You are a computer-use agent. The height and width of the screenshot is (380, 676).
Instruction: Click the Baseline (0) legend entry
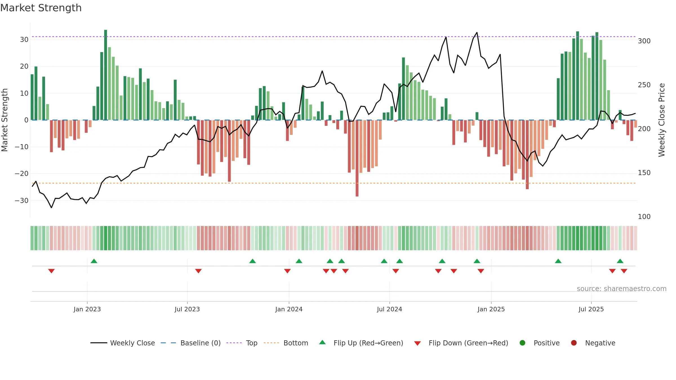point(191,343)
